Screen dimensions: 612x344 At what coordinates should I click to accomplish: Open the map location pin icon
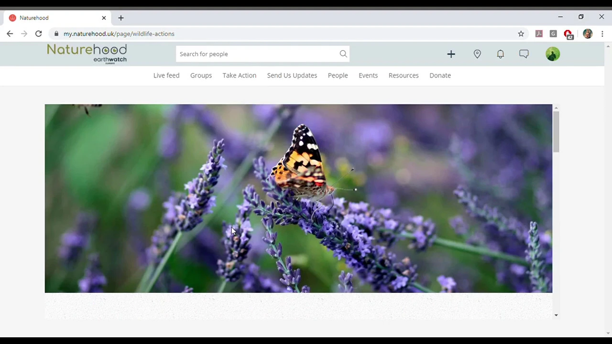coord(477,54)
